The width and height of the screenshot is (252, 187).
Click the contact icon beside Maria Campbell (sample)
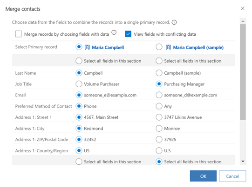168,47
